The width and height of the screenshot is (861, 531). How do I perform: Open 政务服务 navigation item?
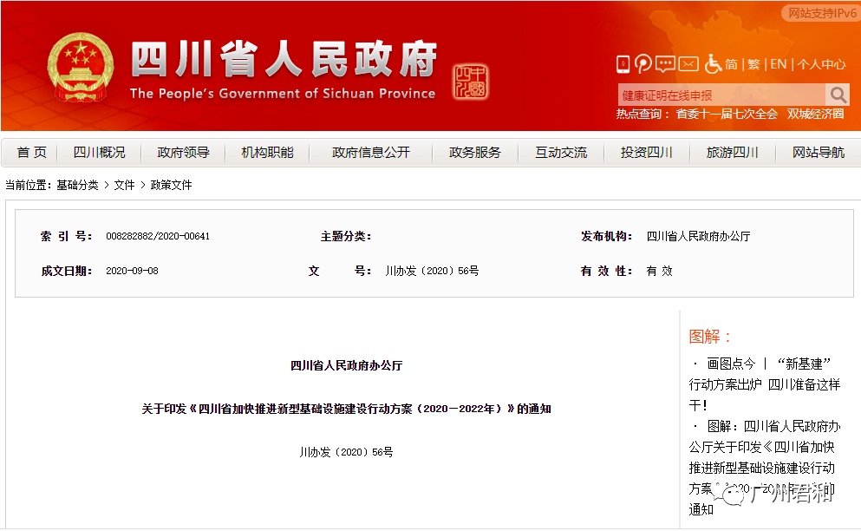[x=475, y=152]
